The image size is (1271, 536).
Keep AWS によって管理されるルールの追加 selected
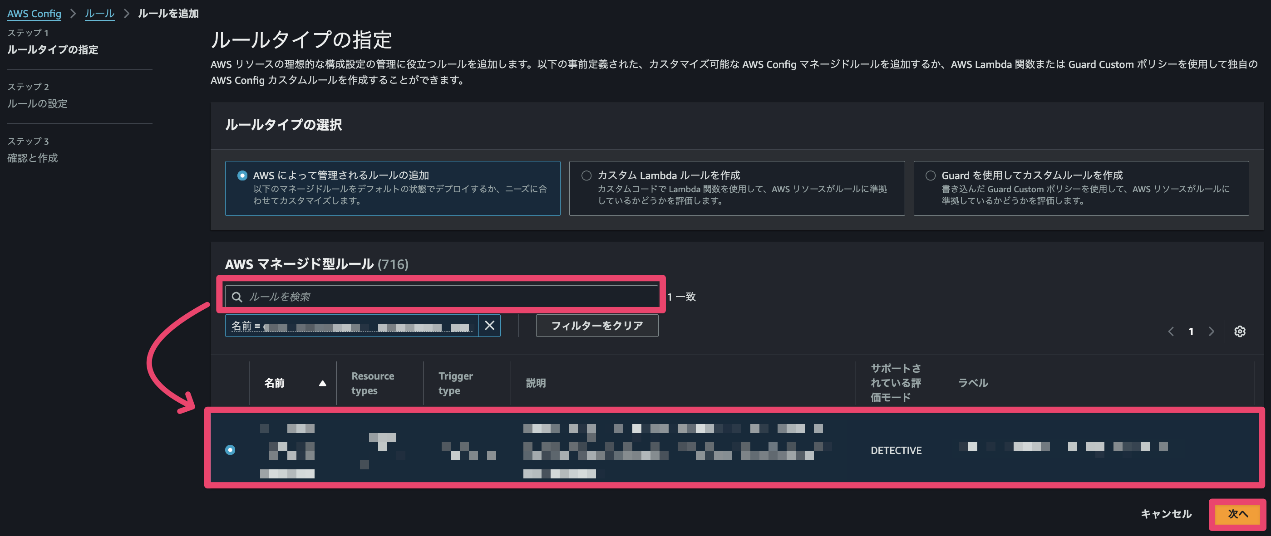[242, 175]
